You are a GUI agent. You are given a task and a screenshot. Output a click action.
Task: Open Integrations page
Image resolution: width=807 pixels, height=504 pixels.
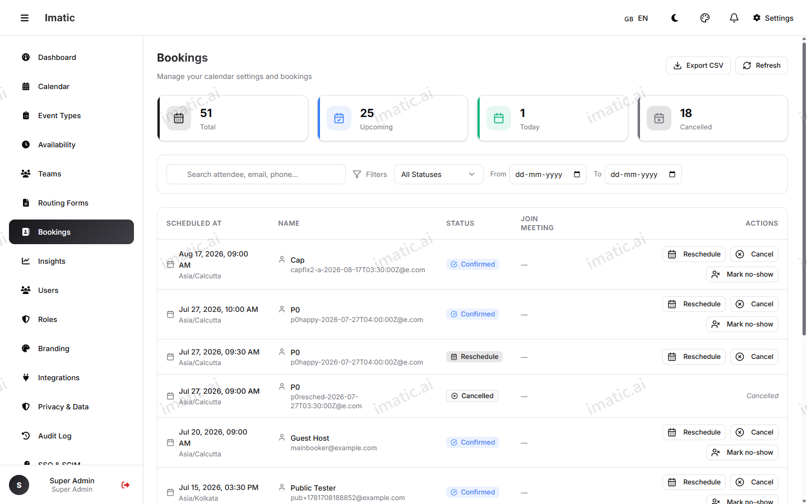coord(71,377)
